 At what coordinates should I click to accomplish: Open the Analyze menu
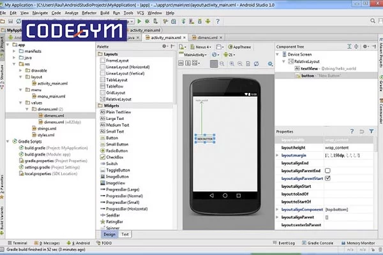(x=71, y=13)
